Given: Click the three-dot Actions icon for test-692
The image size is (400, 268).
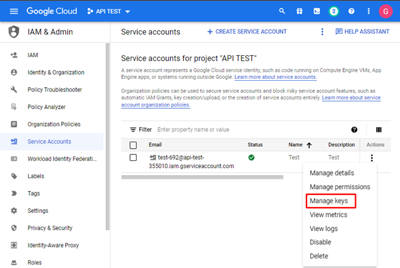Looking at the screenshot, I should (372, 158).
